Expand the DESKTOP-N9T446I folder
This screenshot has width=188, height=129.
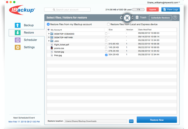pyautogui.click(x=49, y=37)
